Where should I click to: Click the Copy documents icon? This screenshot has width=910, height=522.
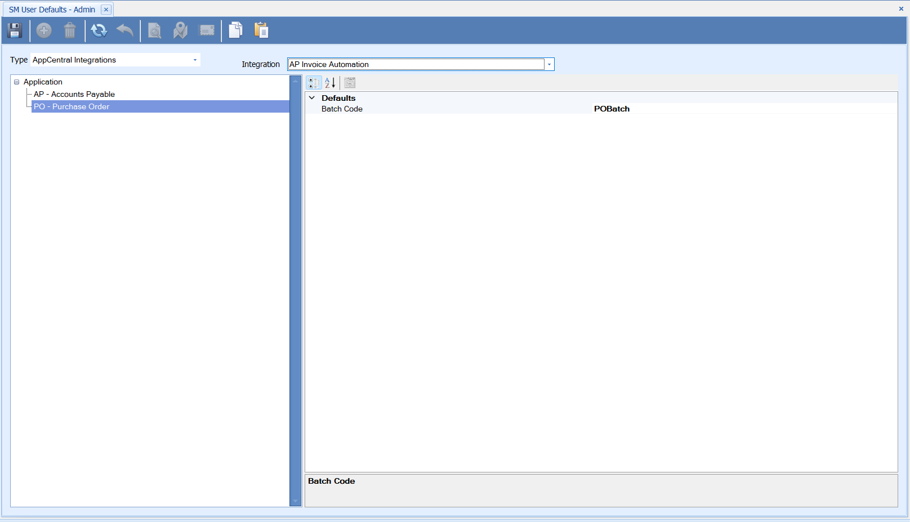click(x=236, y=30)
